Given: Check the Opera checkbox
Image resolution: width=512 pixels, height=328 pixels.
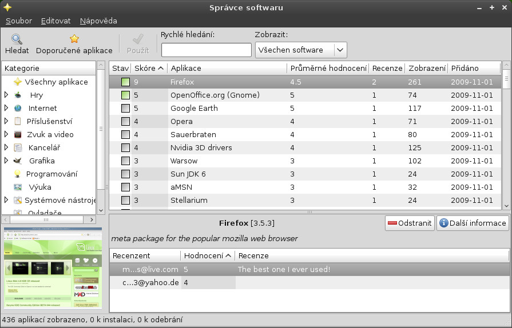Looking at the screenshot, I should point(125,121).
